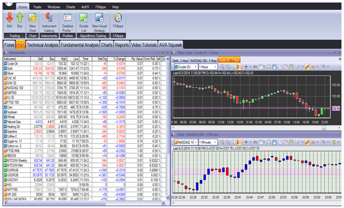Select the Gold - 1 Hour chart tab
Viewport: 344px width, 208px height.
click(x=180, y=60)
